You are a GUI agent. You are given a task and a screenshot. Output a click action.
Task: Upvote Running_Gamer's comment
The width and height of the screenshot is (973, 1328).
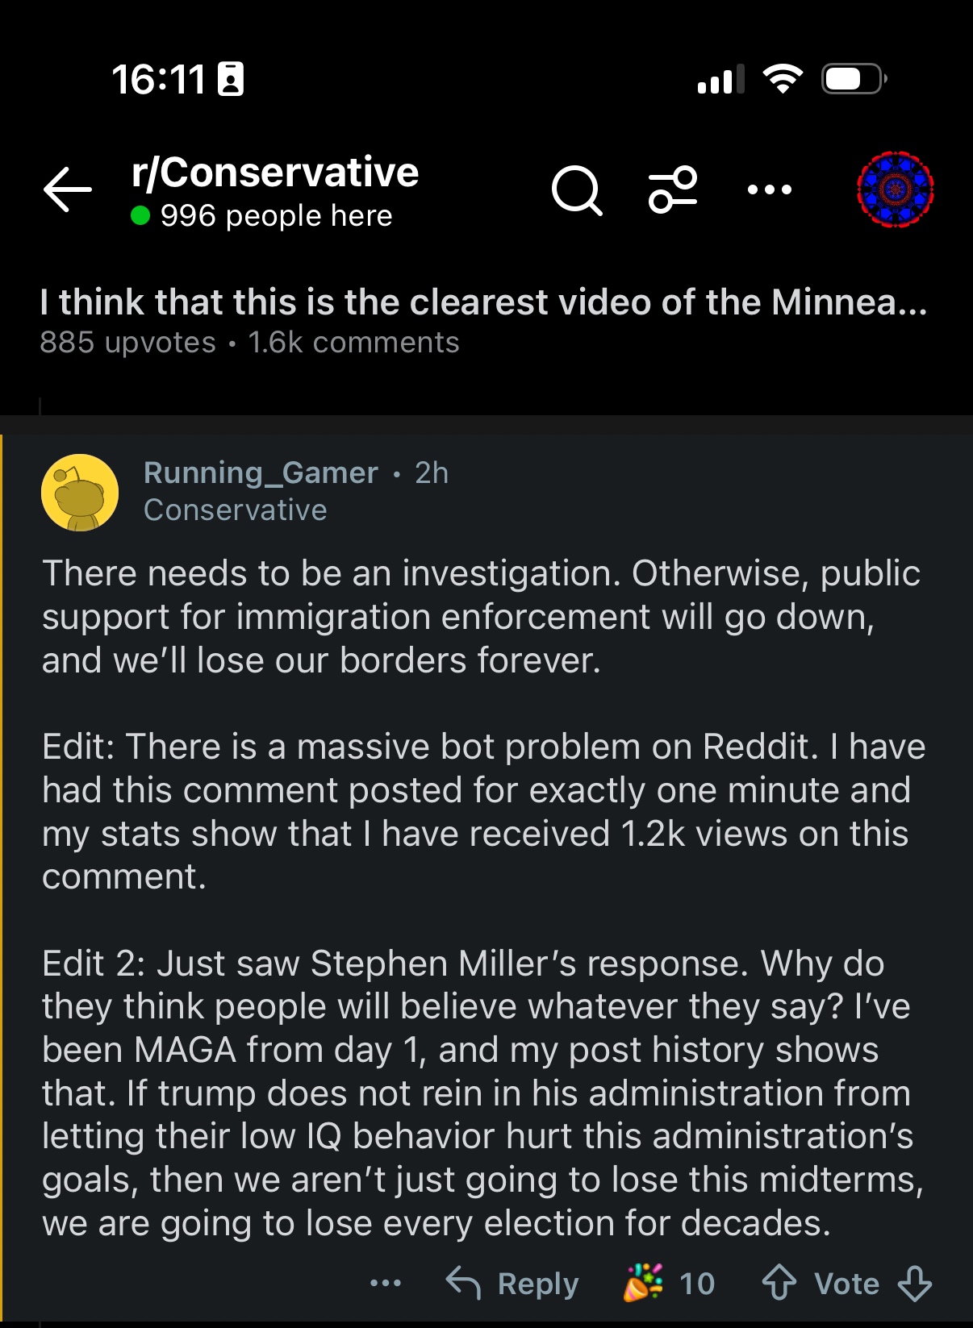click(779, 1283)
